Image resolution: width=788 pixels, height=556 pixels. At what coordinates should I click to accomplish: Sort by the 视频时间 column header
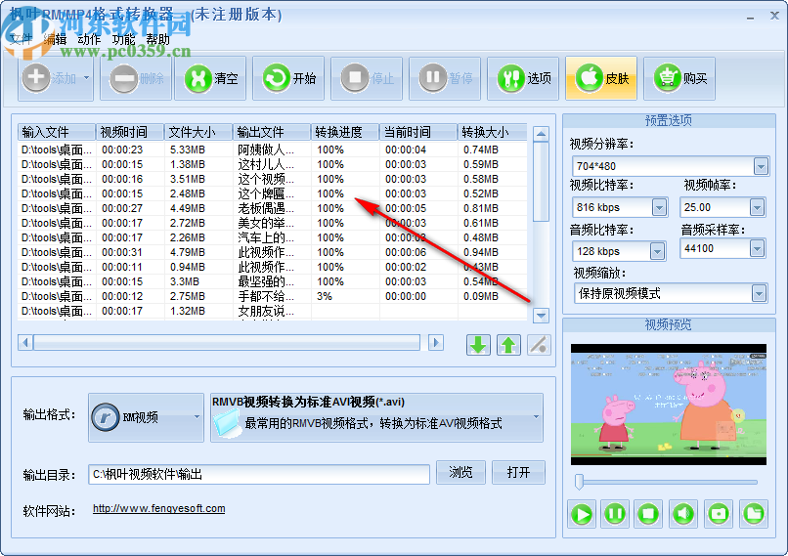pos(130,132)
